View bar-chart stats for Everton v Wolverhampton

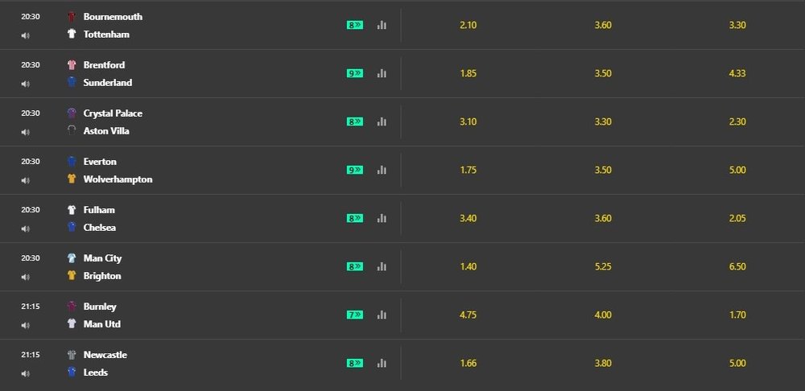tap(382, 170)
